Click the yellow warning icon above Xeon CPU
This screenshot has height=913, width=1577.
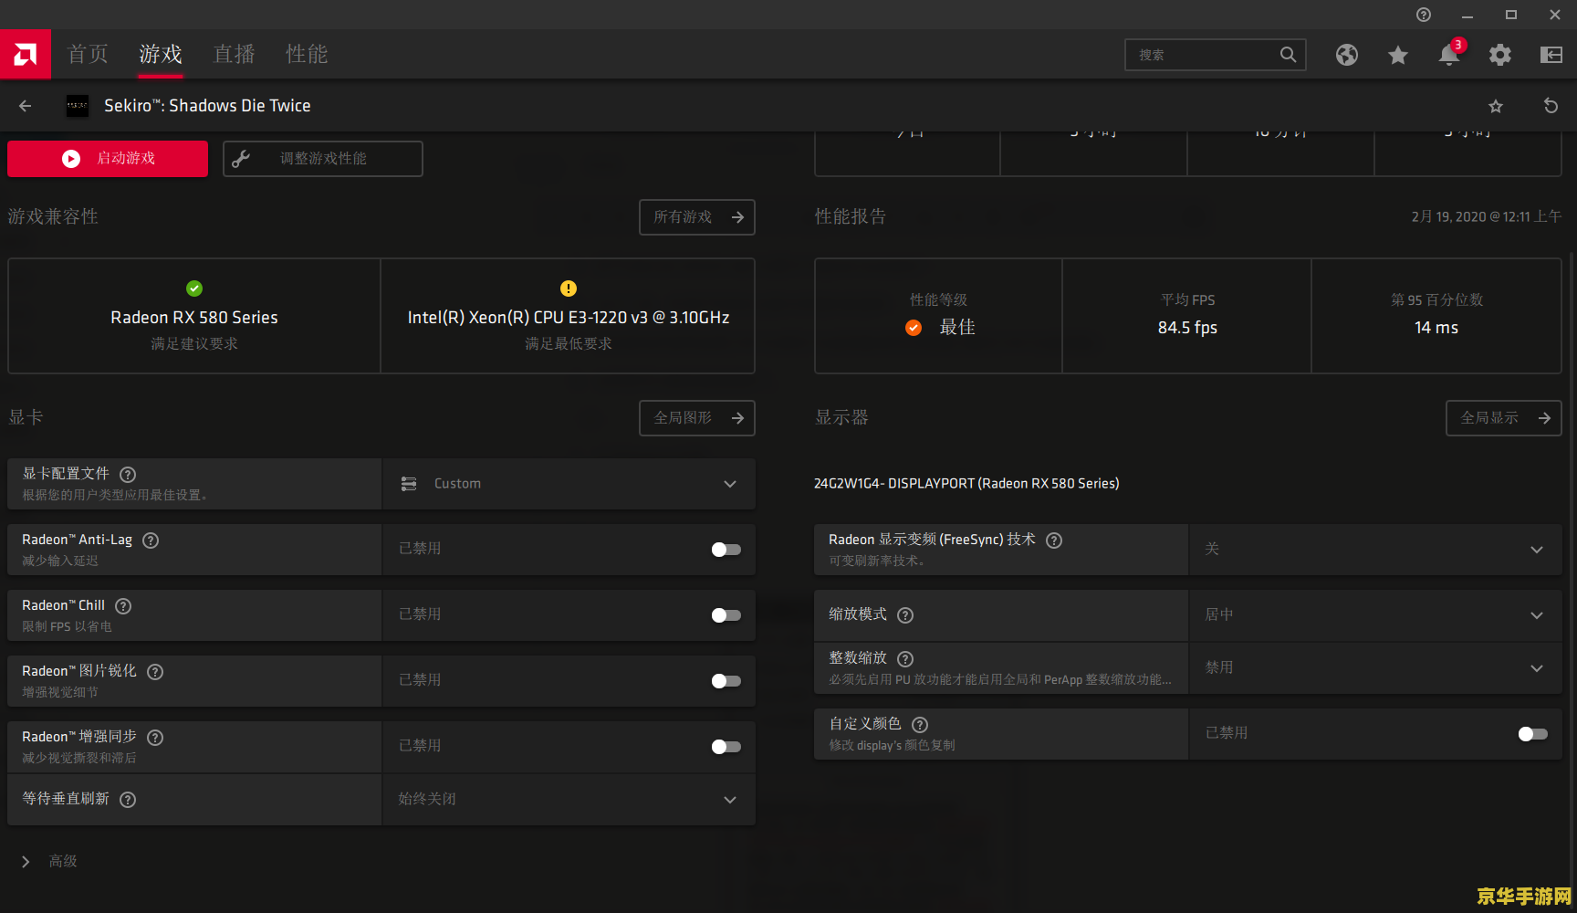tap(569, 289)
